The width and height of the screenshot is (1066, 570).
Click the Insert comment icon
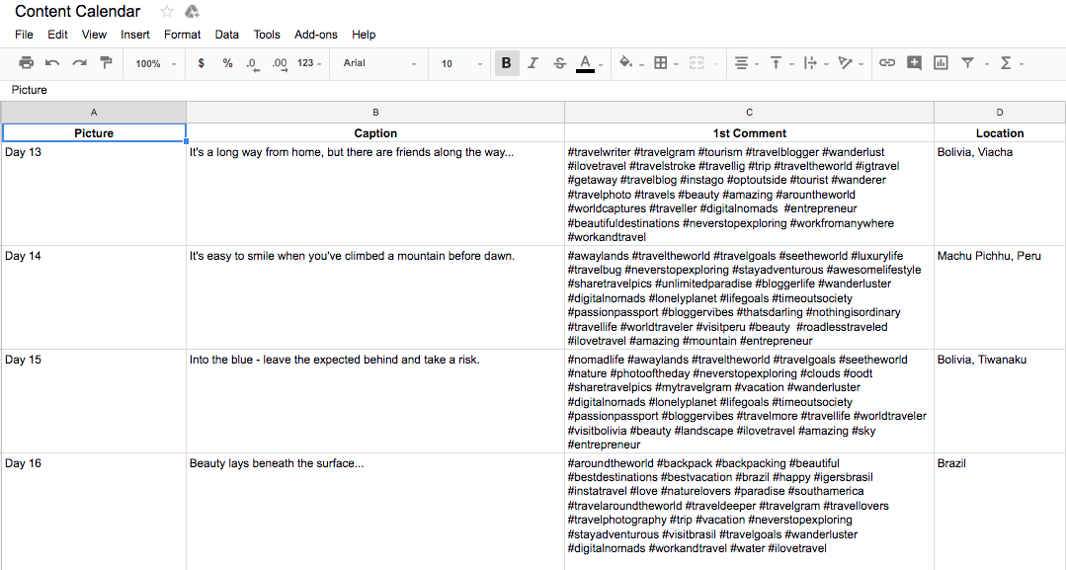(x=915, y=63)
